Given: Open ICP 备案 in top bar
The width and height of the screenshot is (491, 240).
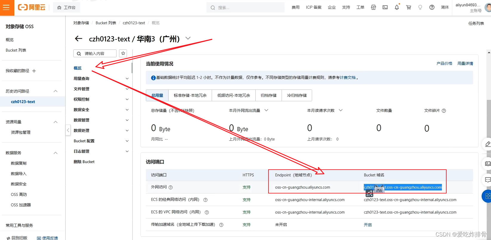Looking at the screenshot, I should pos(314,7).
